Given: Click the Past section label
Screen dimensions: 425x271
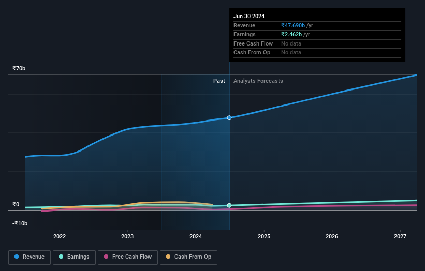Looking at the screenshot, I should tap(219, 81).
